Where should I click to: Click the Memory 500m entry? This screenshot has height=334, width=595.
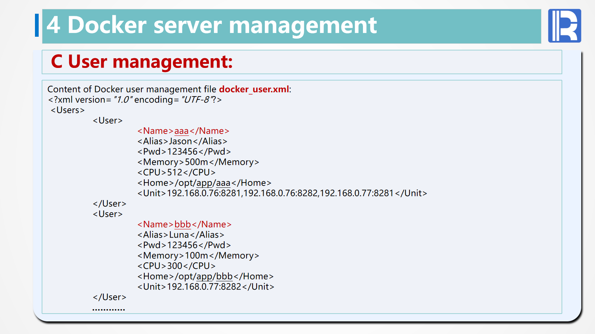pos(198,162)
